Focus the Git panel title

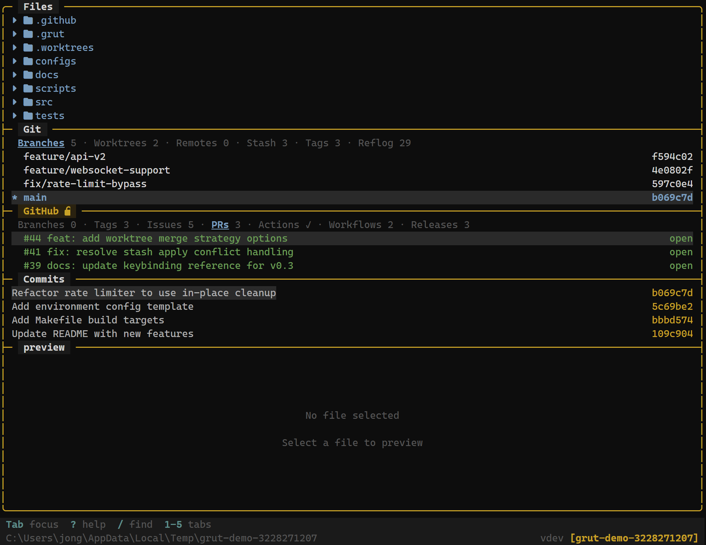tap(32, 129)
